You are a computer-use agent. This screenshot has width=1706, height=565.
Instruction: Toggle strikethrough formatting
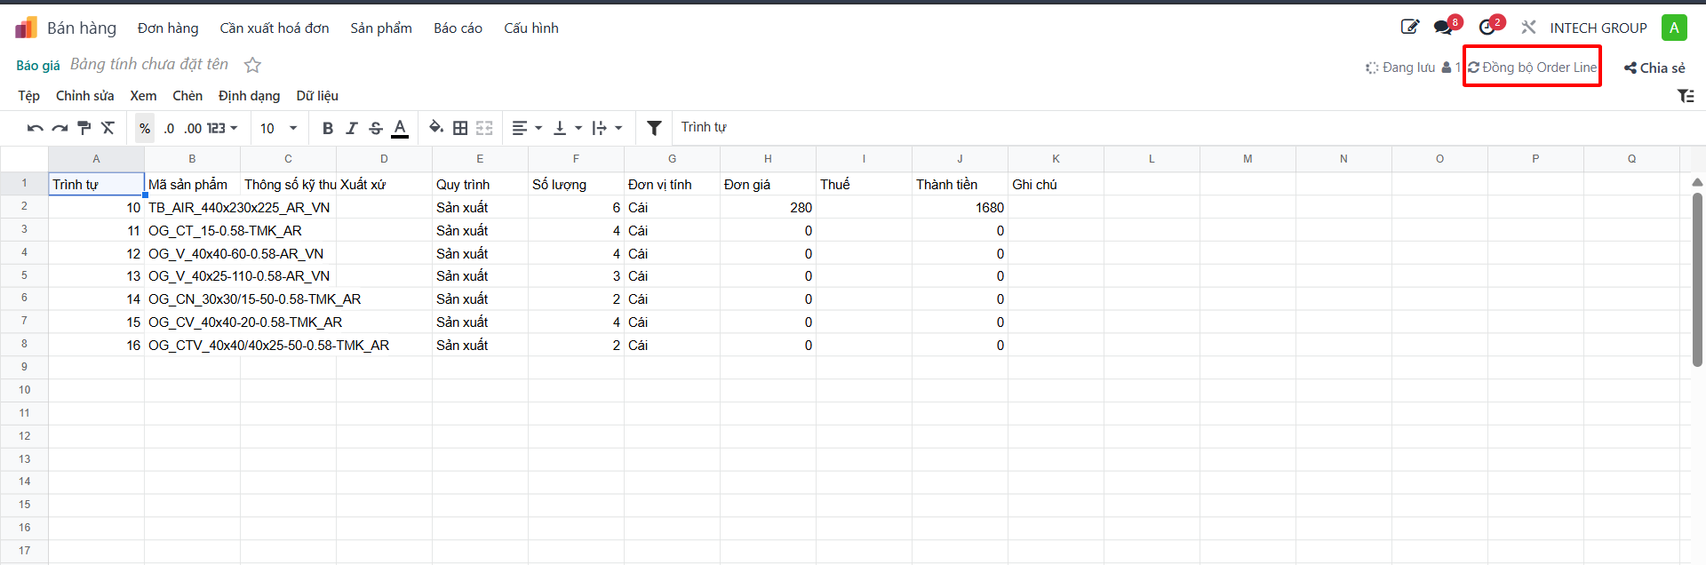coord(376,128)
